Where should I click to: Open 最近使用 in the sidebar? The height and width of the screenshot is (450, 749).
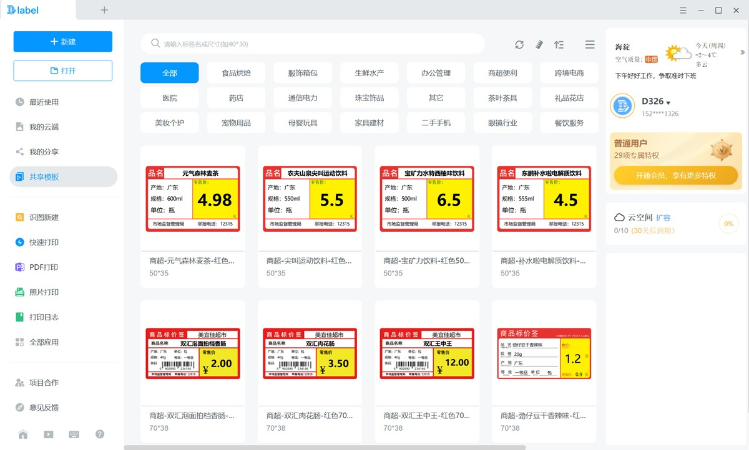pos(44,102)
